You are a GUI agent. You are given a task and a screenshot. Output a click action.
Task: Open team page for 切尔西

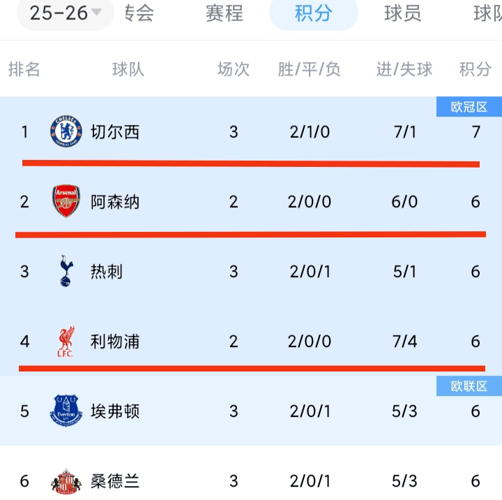tap(115, 132)
